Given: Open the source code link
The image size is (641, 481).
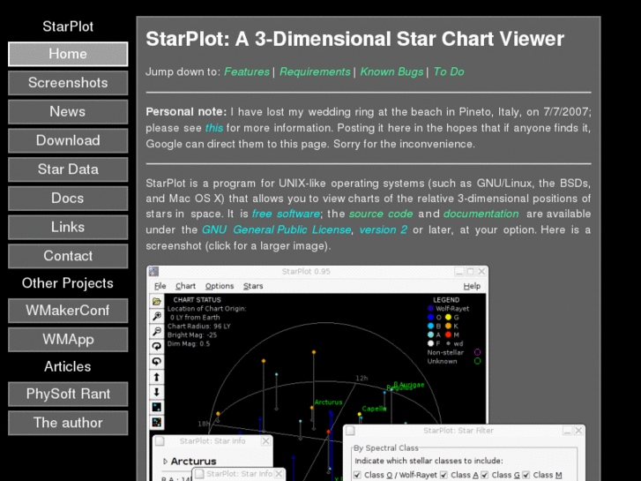Looking at the screenshot, I should pyautogui.click(x=381, y=214).
